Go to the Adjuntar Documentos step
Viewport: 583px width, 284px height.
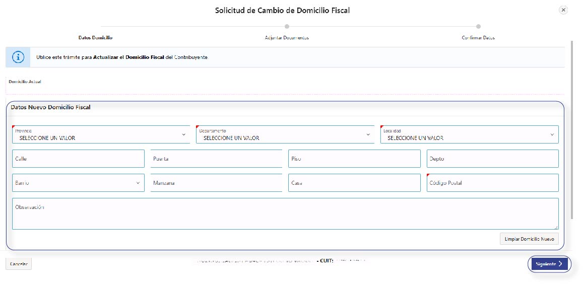point(287,38)
